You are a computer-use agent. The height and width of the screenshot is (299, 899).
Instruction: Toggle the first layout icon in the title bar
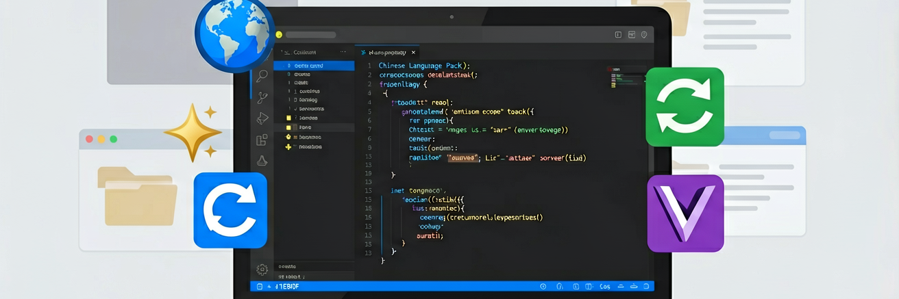pos(618,35)
